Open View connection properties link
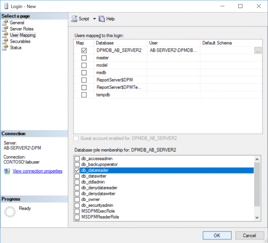 [x=37, y=171]
